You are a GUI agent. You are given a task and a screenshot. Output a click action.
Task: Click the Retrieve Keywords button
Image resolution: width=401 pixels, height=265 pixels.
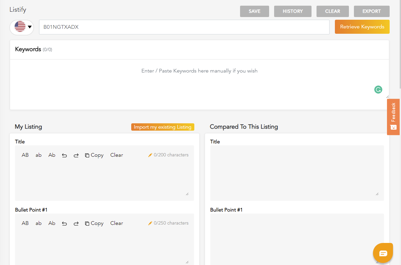(362, 27)
